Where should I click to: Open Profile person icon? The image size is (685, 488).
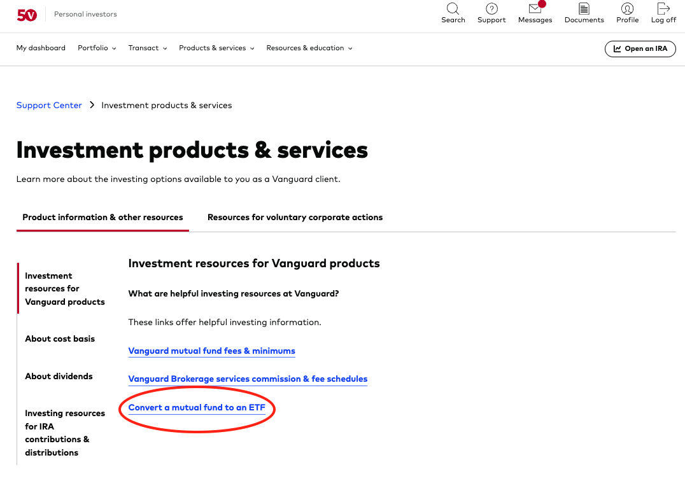point(627,8)
